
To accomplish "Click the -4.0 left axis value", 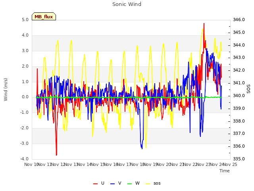I will (x=24, y=159).
